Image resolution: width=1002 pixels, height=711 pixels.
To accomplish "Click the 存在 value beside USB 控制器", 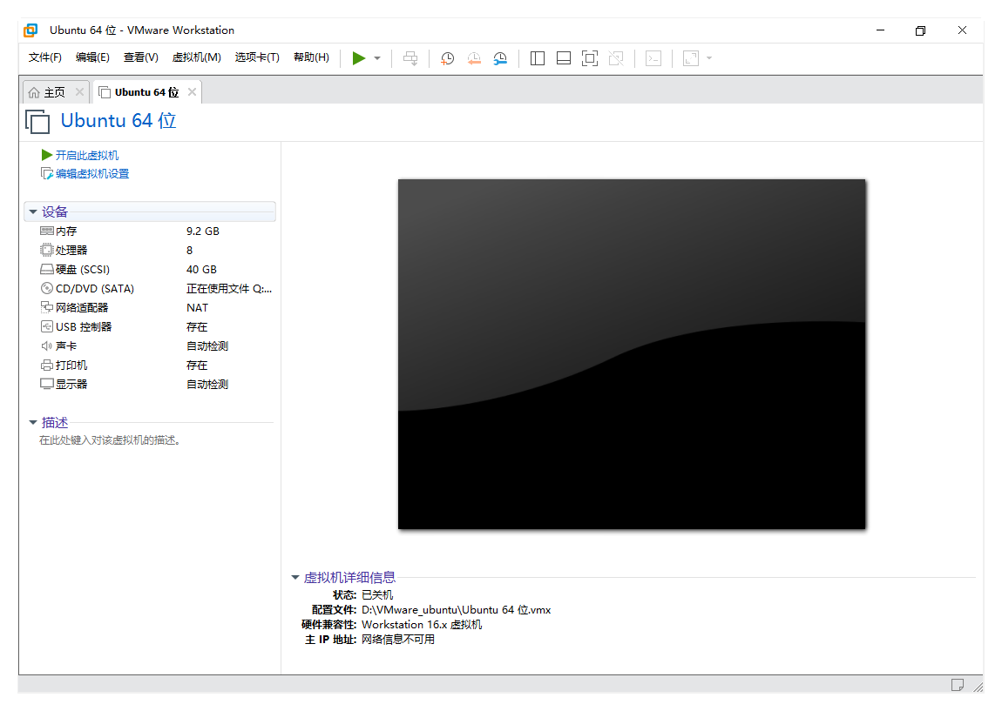I will [x=197, y=326].
